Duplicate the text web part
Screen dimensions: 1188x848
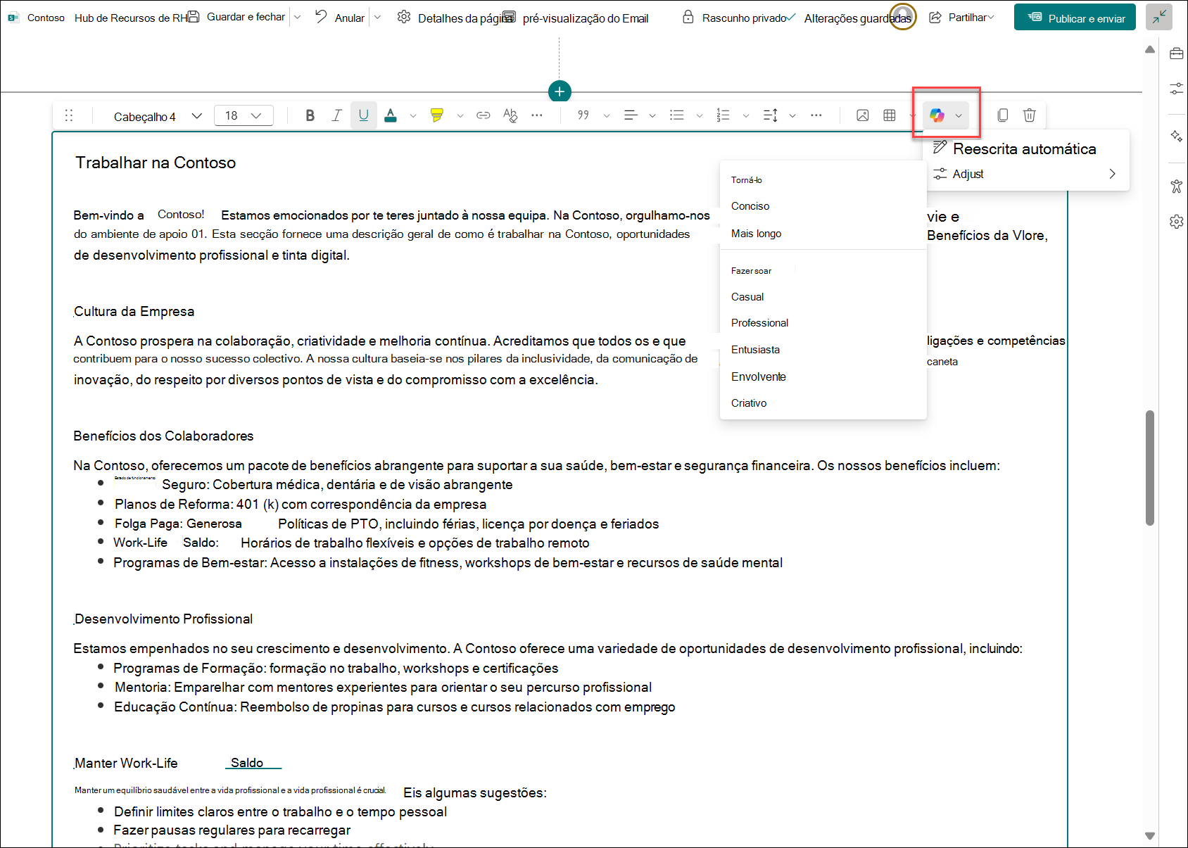1003,115
